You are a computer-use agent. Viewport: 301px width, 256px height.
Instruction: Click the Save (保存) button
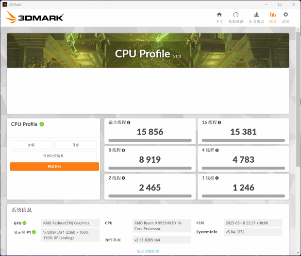75,145
